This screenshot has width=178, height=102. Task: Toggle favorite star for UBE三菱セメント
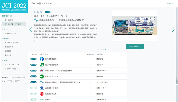pos(91,71)
